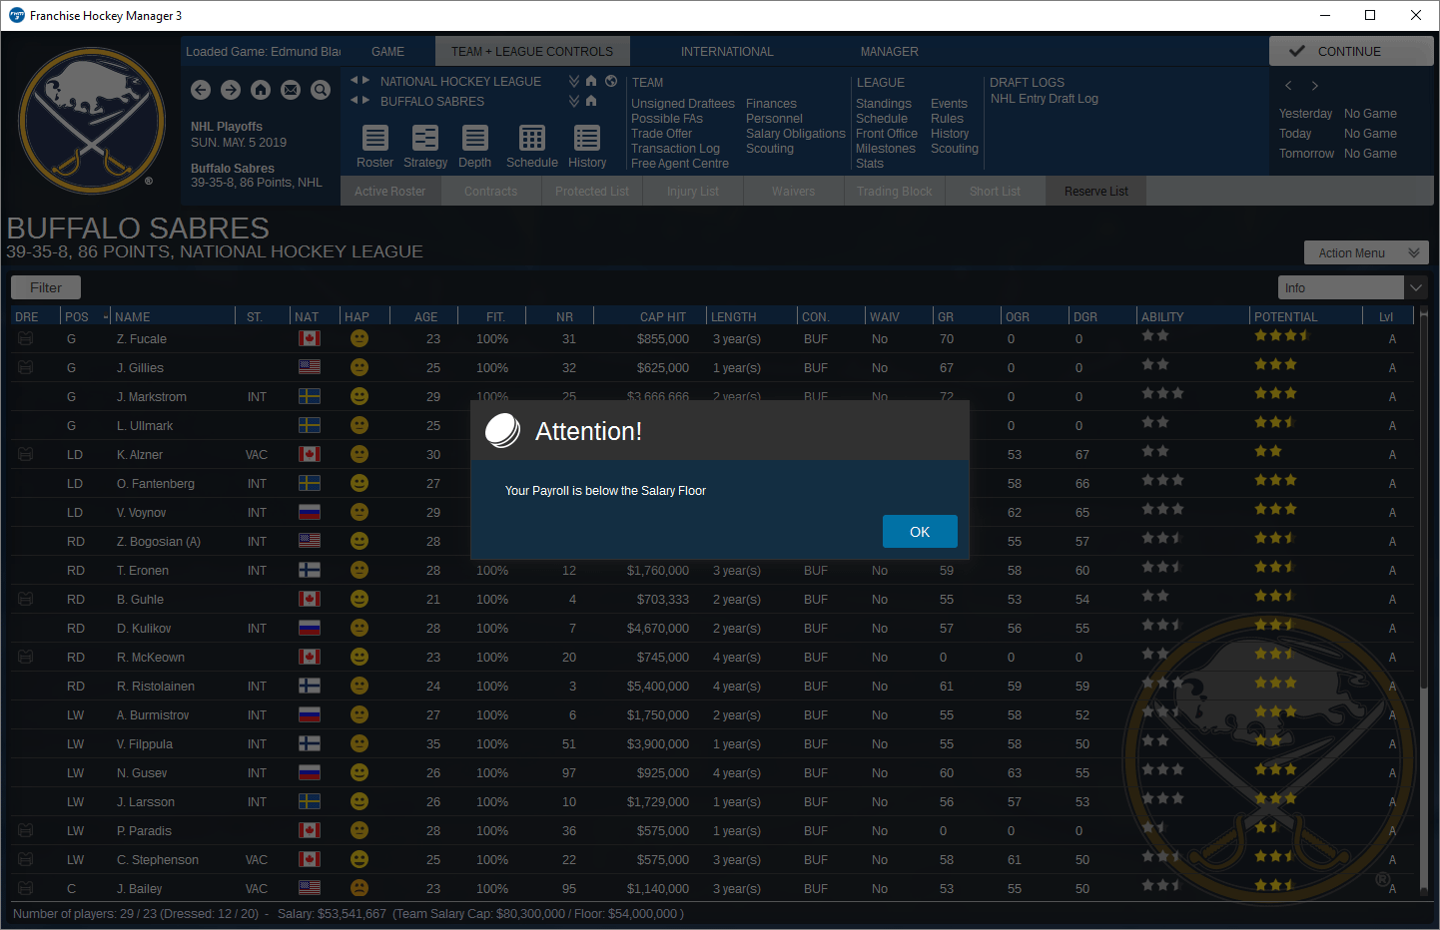The height and width of the screenshot is (930, 1440).
Task: Go to next day in the calendar panel
Action: pos(1315,86)
